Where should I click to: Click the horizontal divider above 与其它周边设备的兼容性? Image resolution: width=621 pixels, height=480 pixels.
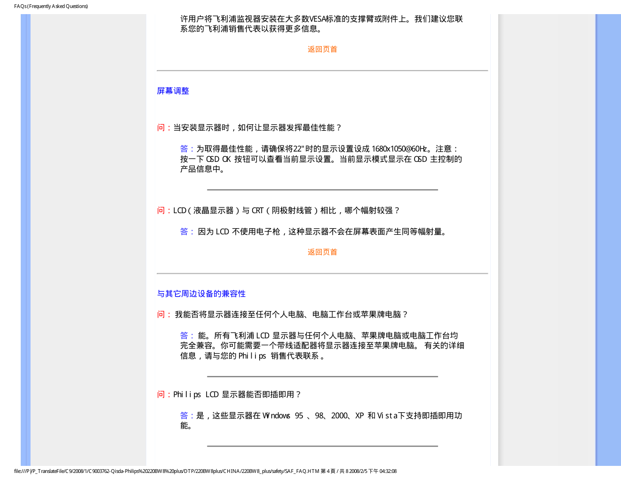322,273
